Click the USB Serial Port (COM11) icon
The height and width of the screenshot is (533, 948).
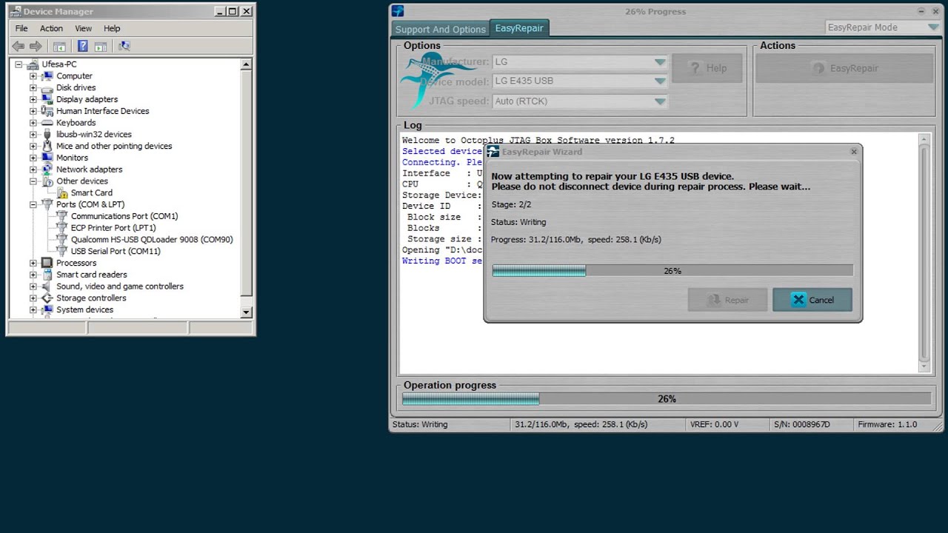62,251
